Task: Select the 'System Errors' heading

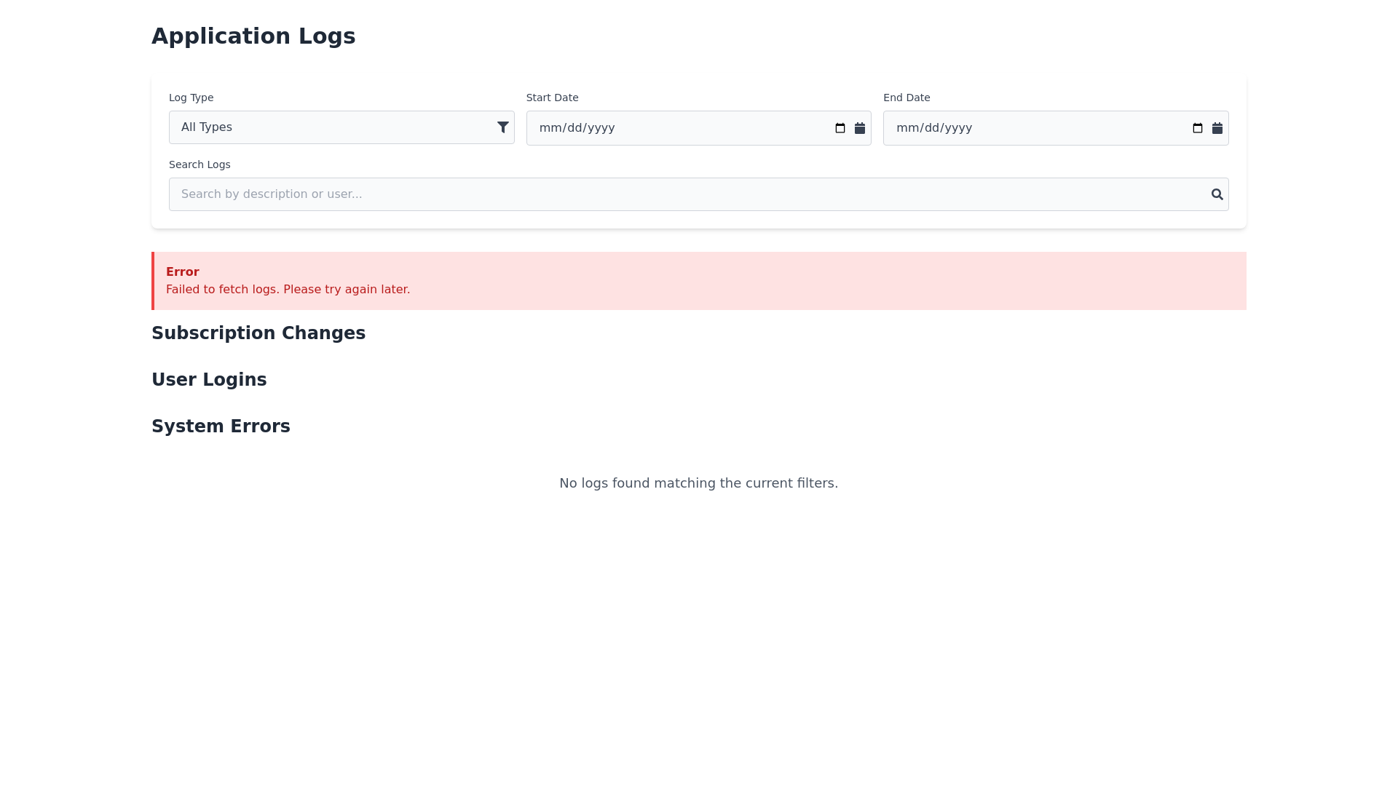Action: pyautogui.click(x=221, y=426)
